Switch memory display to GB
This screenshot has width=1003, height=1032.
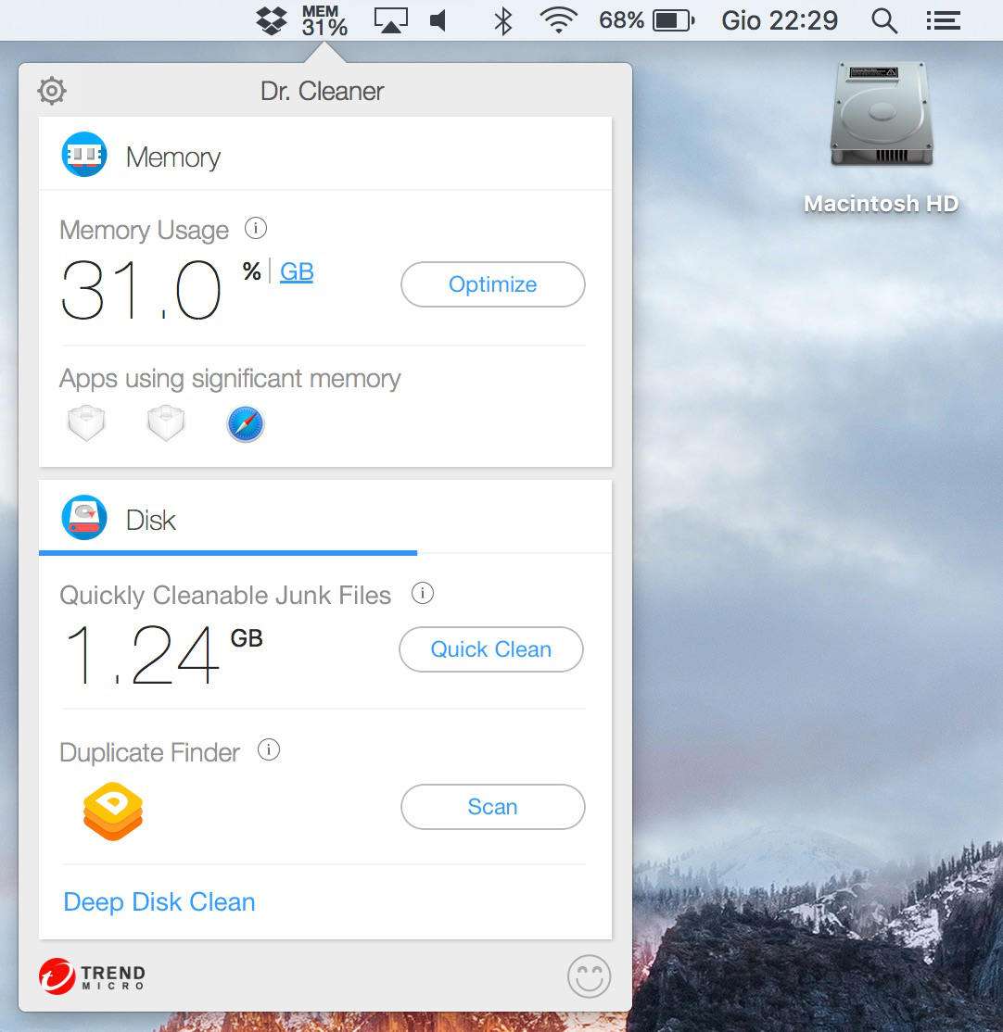(x=297, y=271)
